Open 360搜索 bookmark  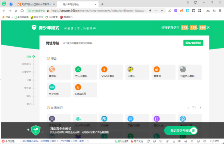(x=52, y=17)
